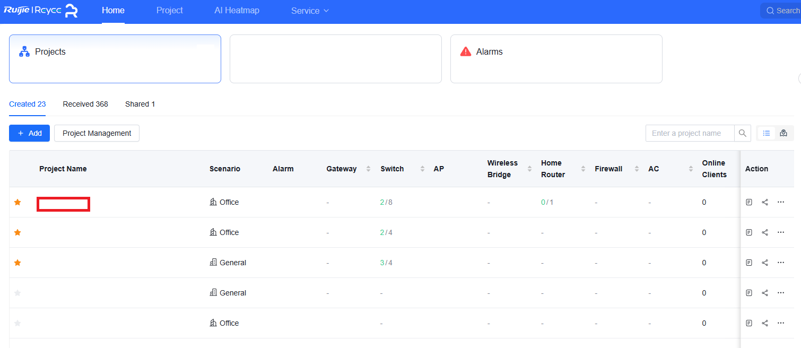Toggle favorite star on last Office row
The width and height of the screenshot is (801, 348).
point(18,323)
